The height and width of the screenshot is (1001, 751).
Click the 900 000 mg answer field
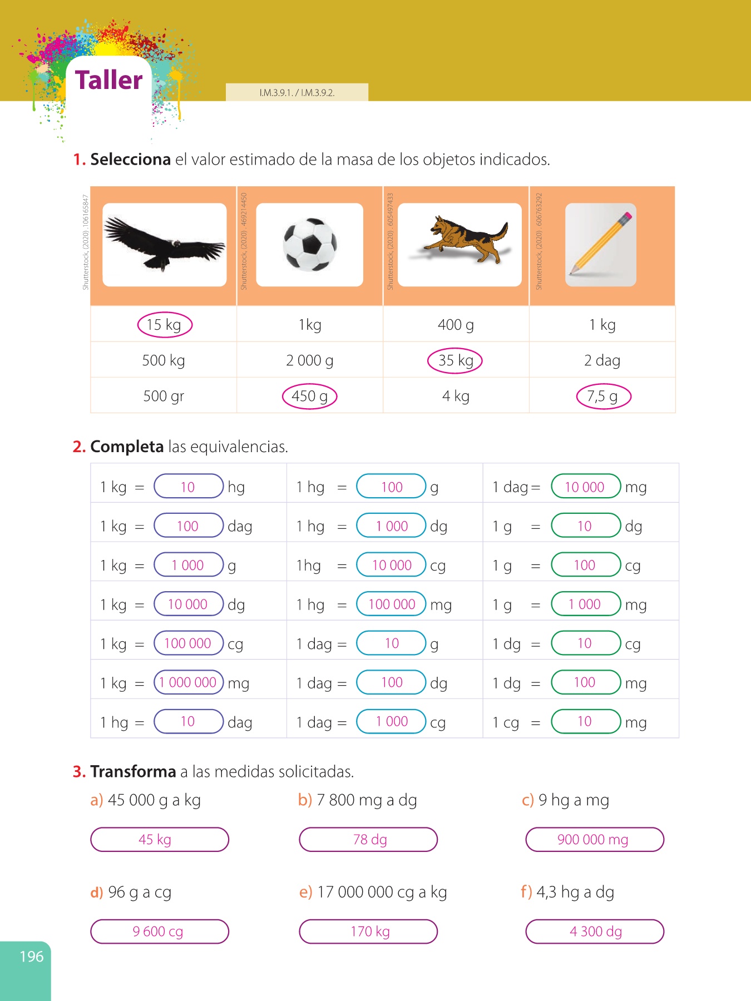pyautogui.click(x=594, y=840)
